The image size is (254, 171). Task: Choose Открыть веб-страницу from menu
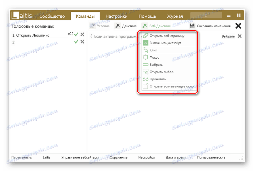pos(169,36)
